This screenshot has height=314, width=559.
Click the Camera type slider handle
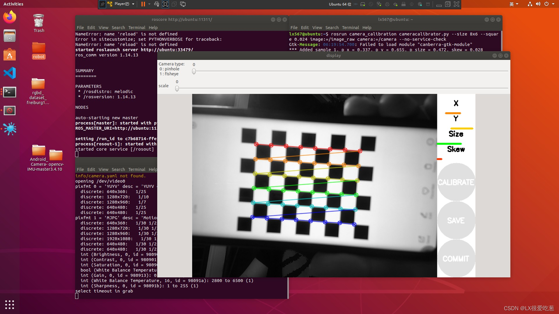click(x=194, y=71)
